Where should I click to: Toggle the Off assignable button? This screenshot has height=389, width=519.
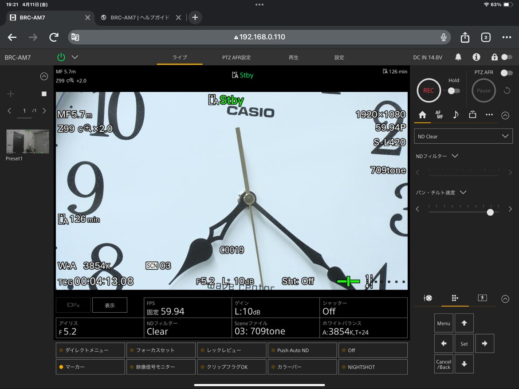373,350
